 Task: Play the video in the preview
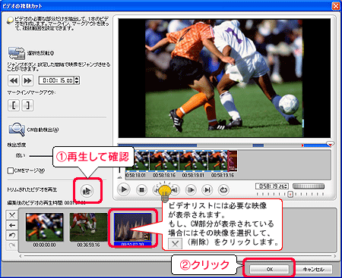[x=124, y=189]
